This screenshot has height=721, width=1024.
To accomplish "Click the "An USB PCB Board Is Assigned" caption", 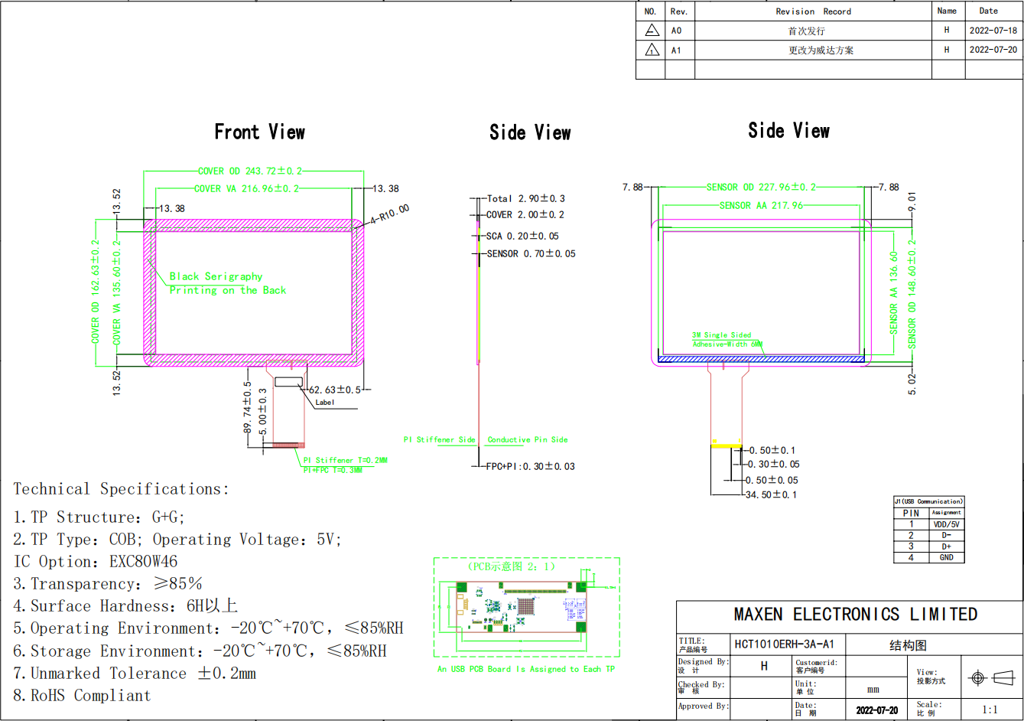I will (526, 669).
